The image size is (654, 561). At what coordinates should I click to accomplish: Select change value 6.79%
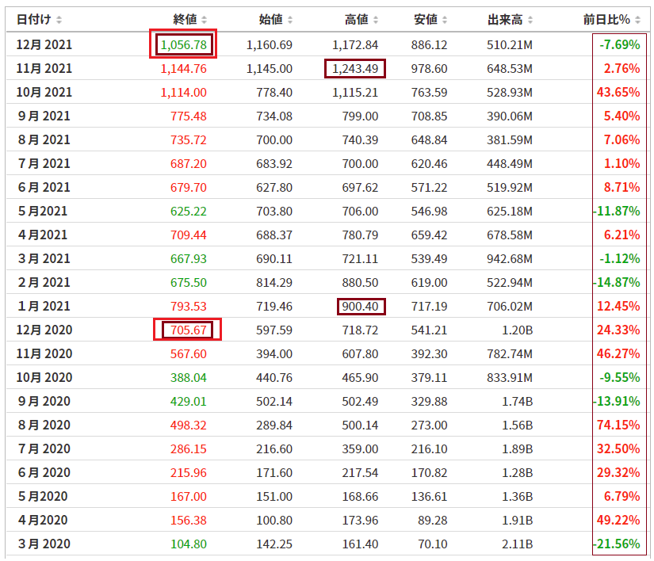click(621, 496)
